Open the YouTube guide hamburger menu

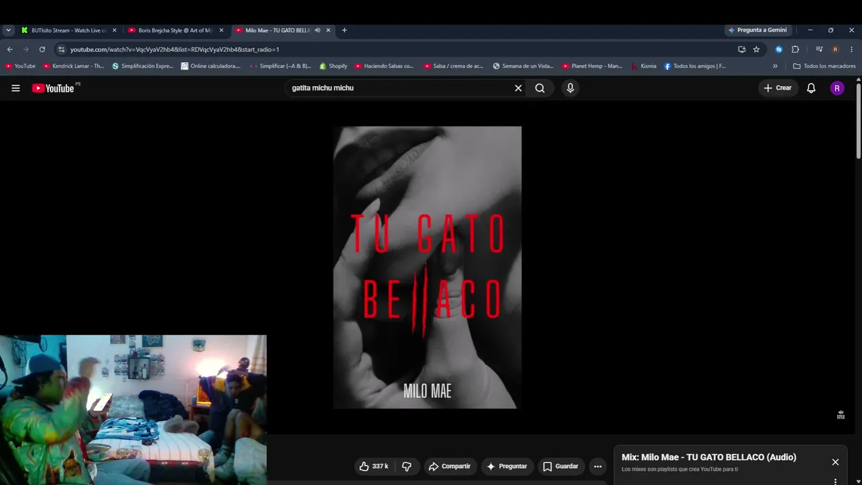click(15, 88)
